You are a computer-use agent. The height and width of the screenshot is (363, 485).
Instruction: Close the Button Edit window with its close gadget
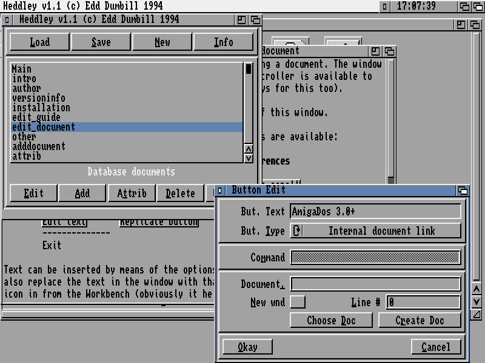[220, 190]
